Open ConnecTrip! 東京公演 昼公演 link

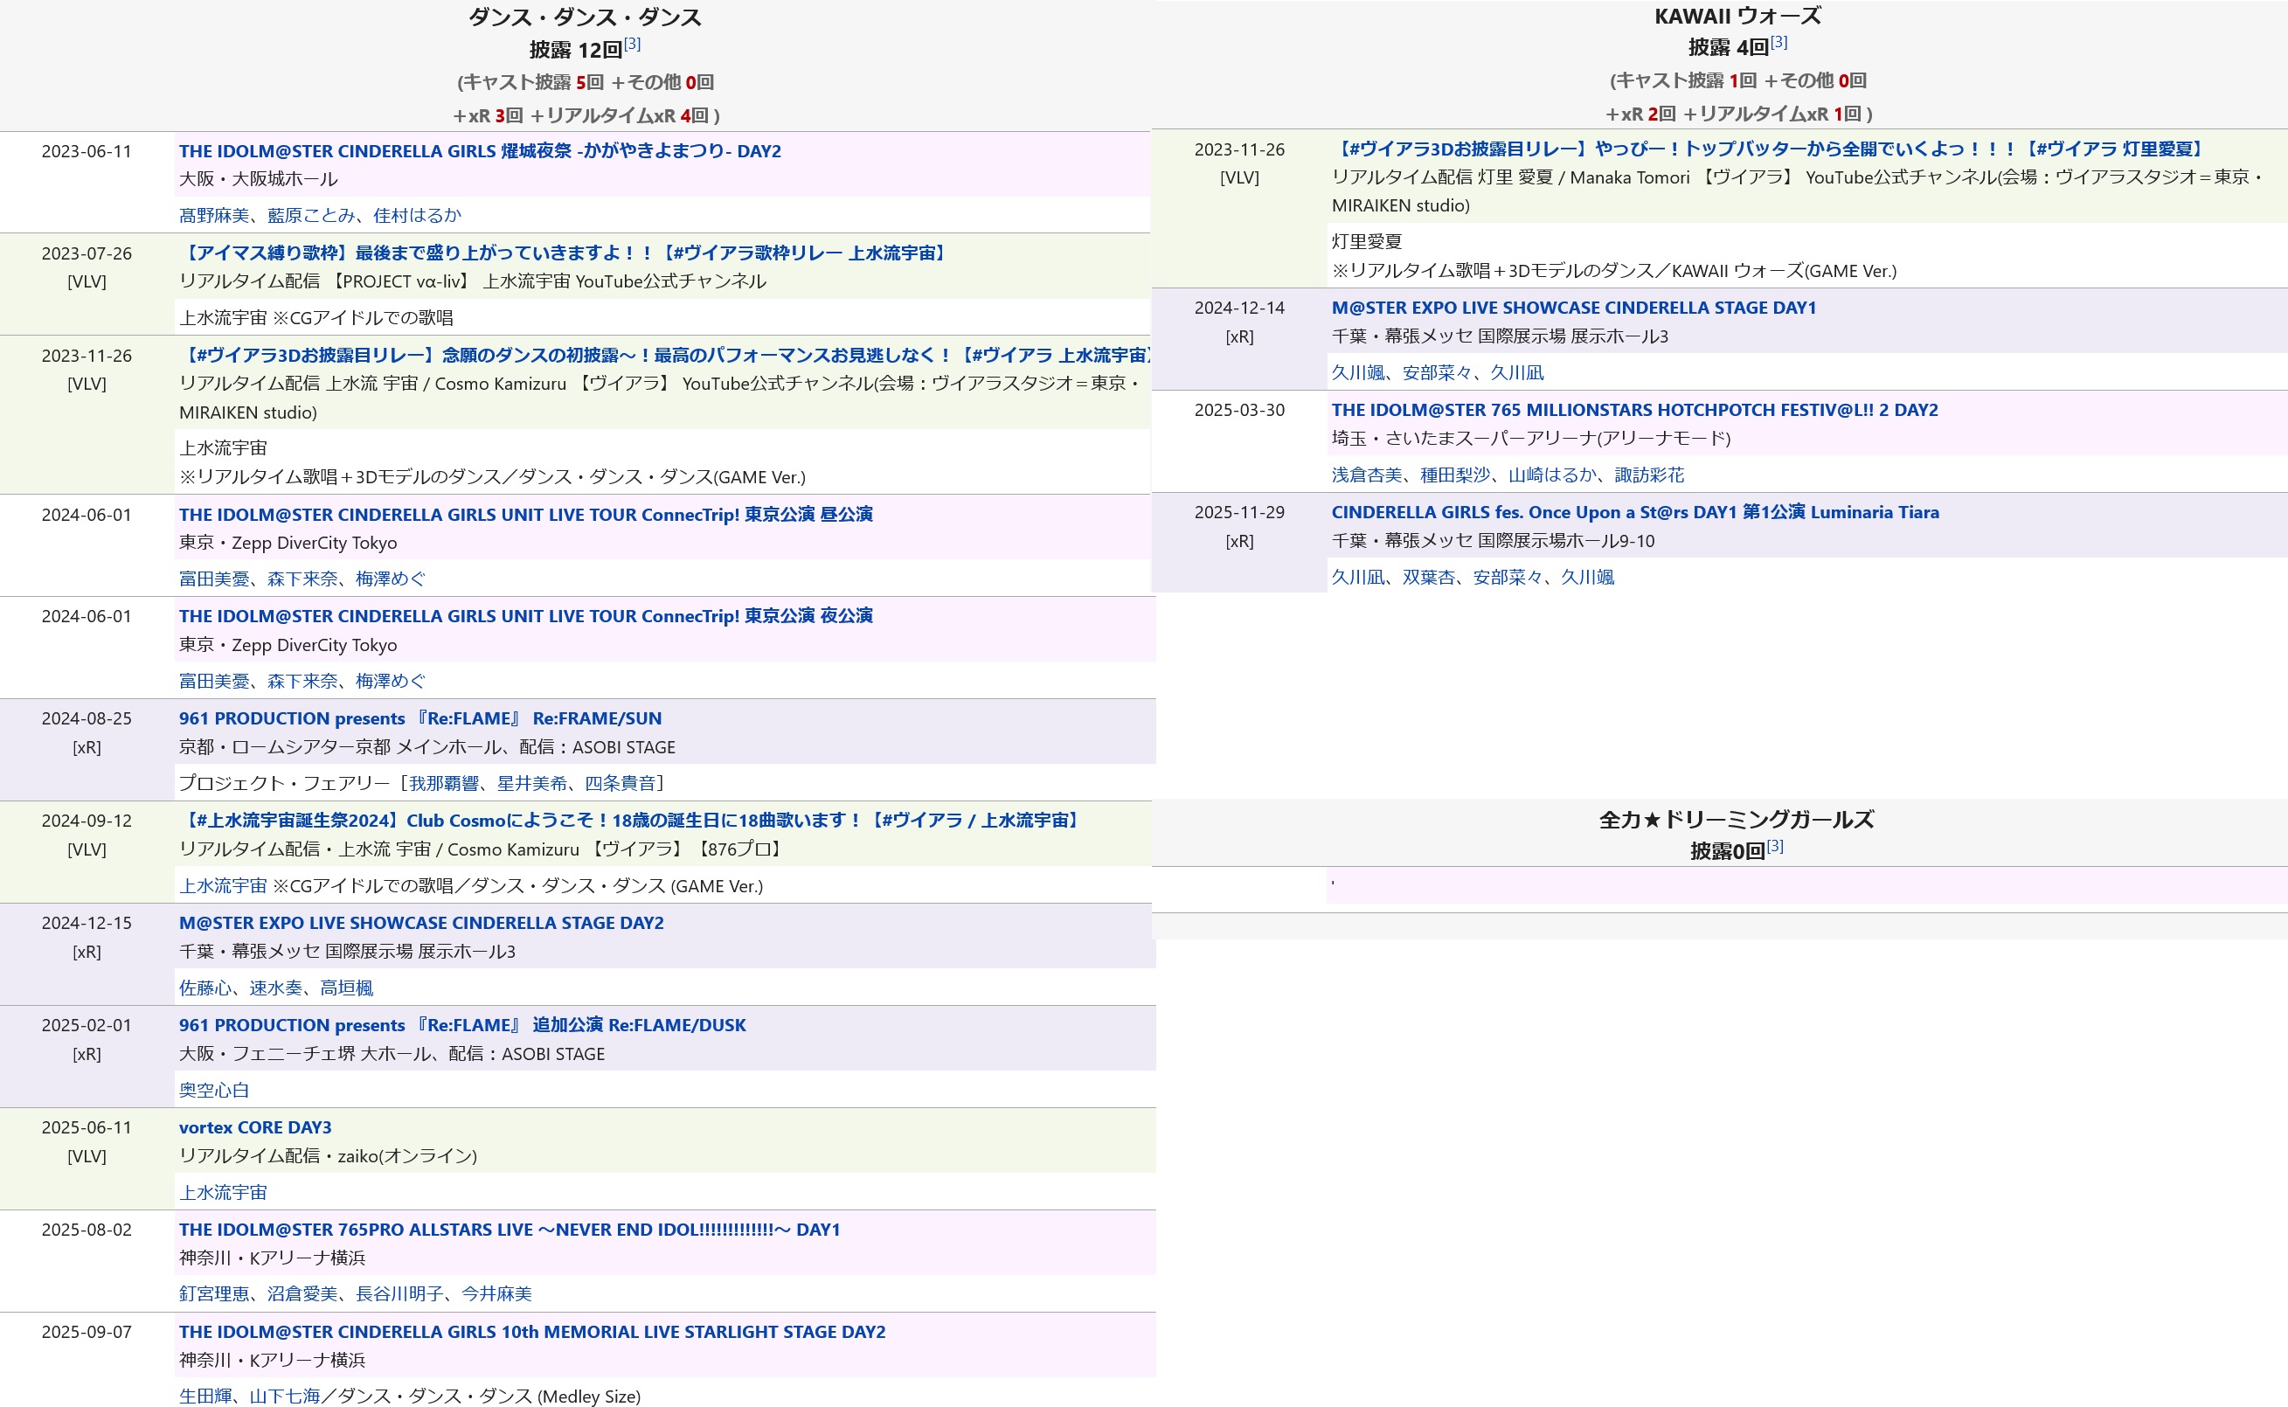pyautogui.click(x=526, y=515)
